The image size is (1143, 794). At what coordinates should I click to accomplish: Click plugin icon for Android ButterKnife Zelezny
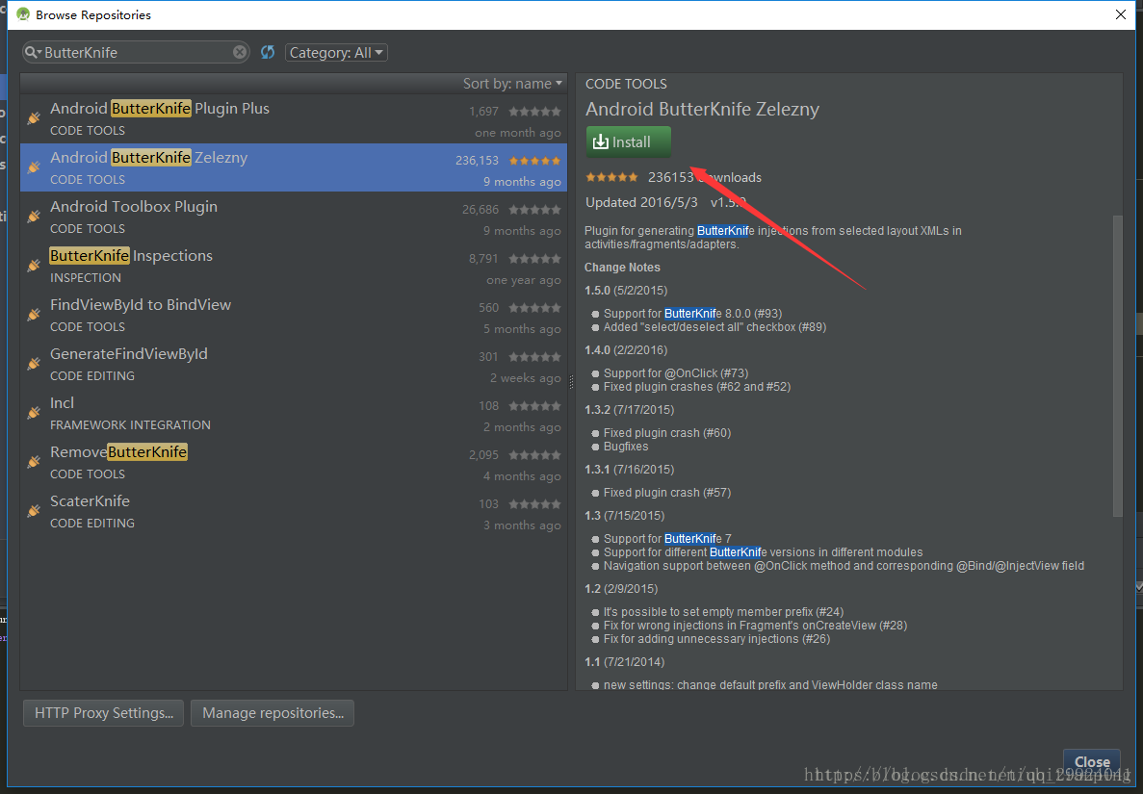[x=35, y=166]
